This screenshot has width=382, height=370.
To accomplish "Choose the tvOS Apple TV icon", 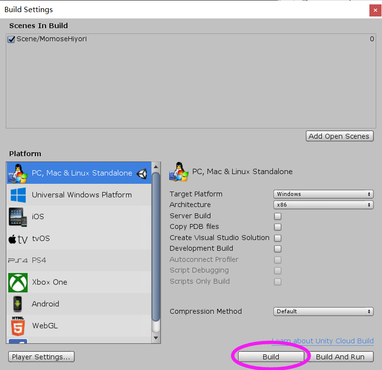I will (x=18, y=239).
